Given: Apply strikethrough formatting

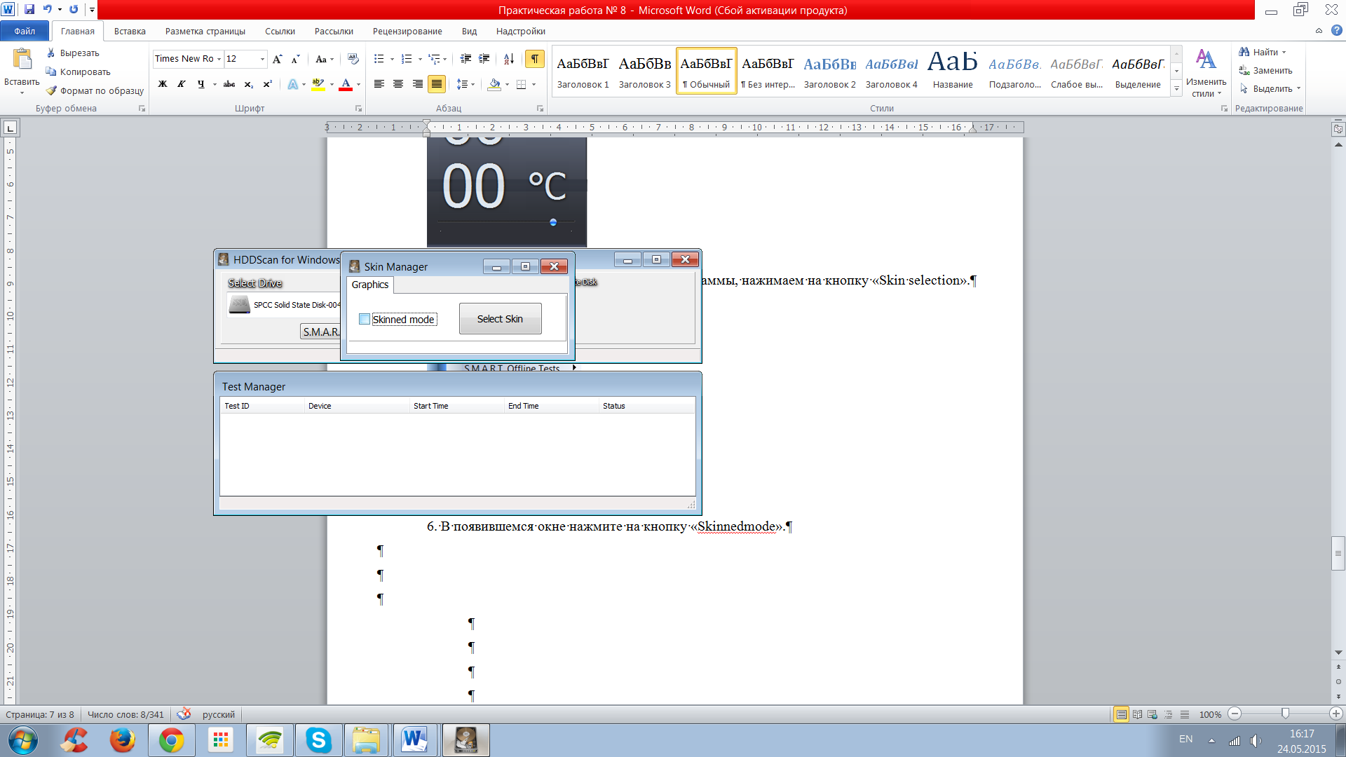Looking at the screenshot, I should click(229, 84).
